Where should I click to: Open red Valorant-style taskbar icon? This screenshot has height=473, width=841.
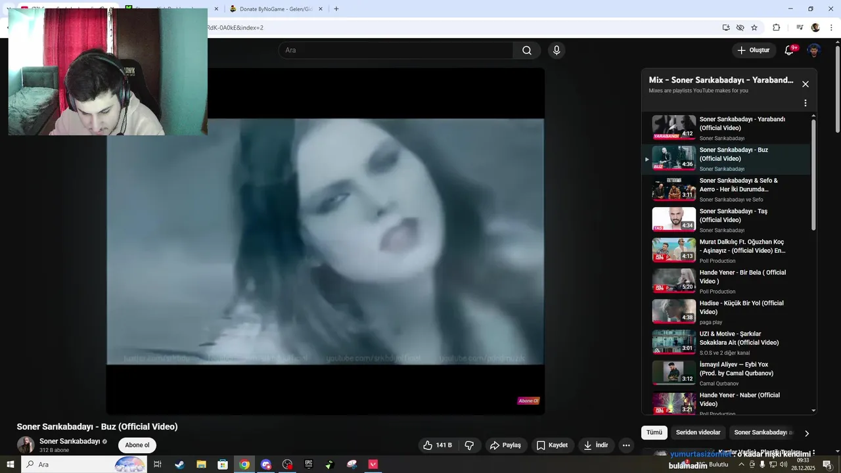(x=373, y=464)
